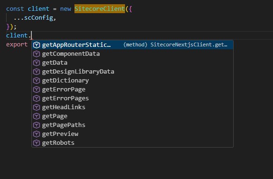Viewport: 273px width, 179px height.
Task: Click method icon beside getPreview
Action: [x=37, y=134]
